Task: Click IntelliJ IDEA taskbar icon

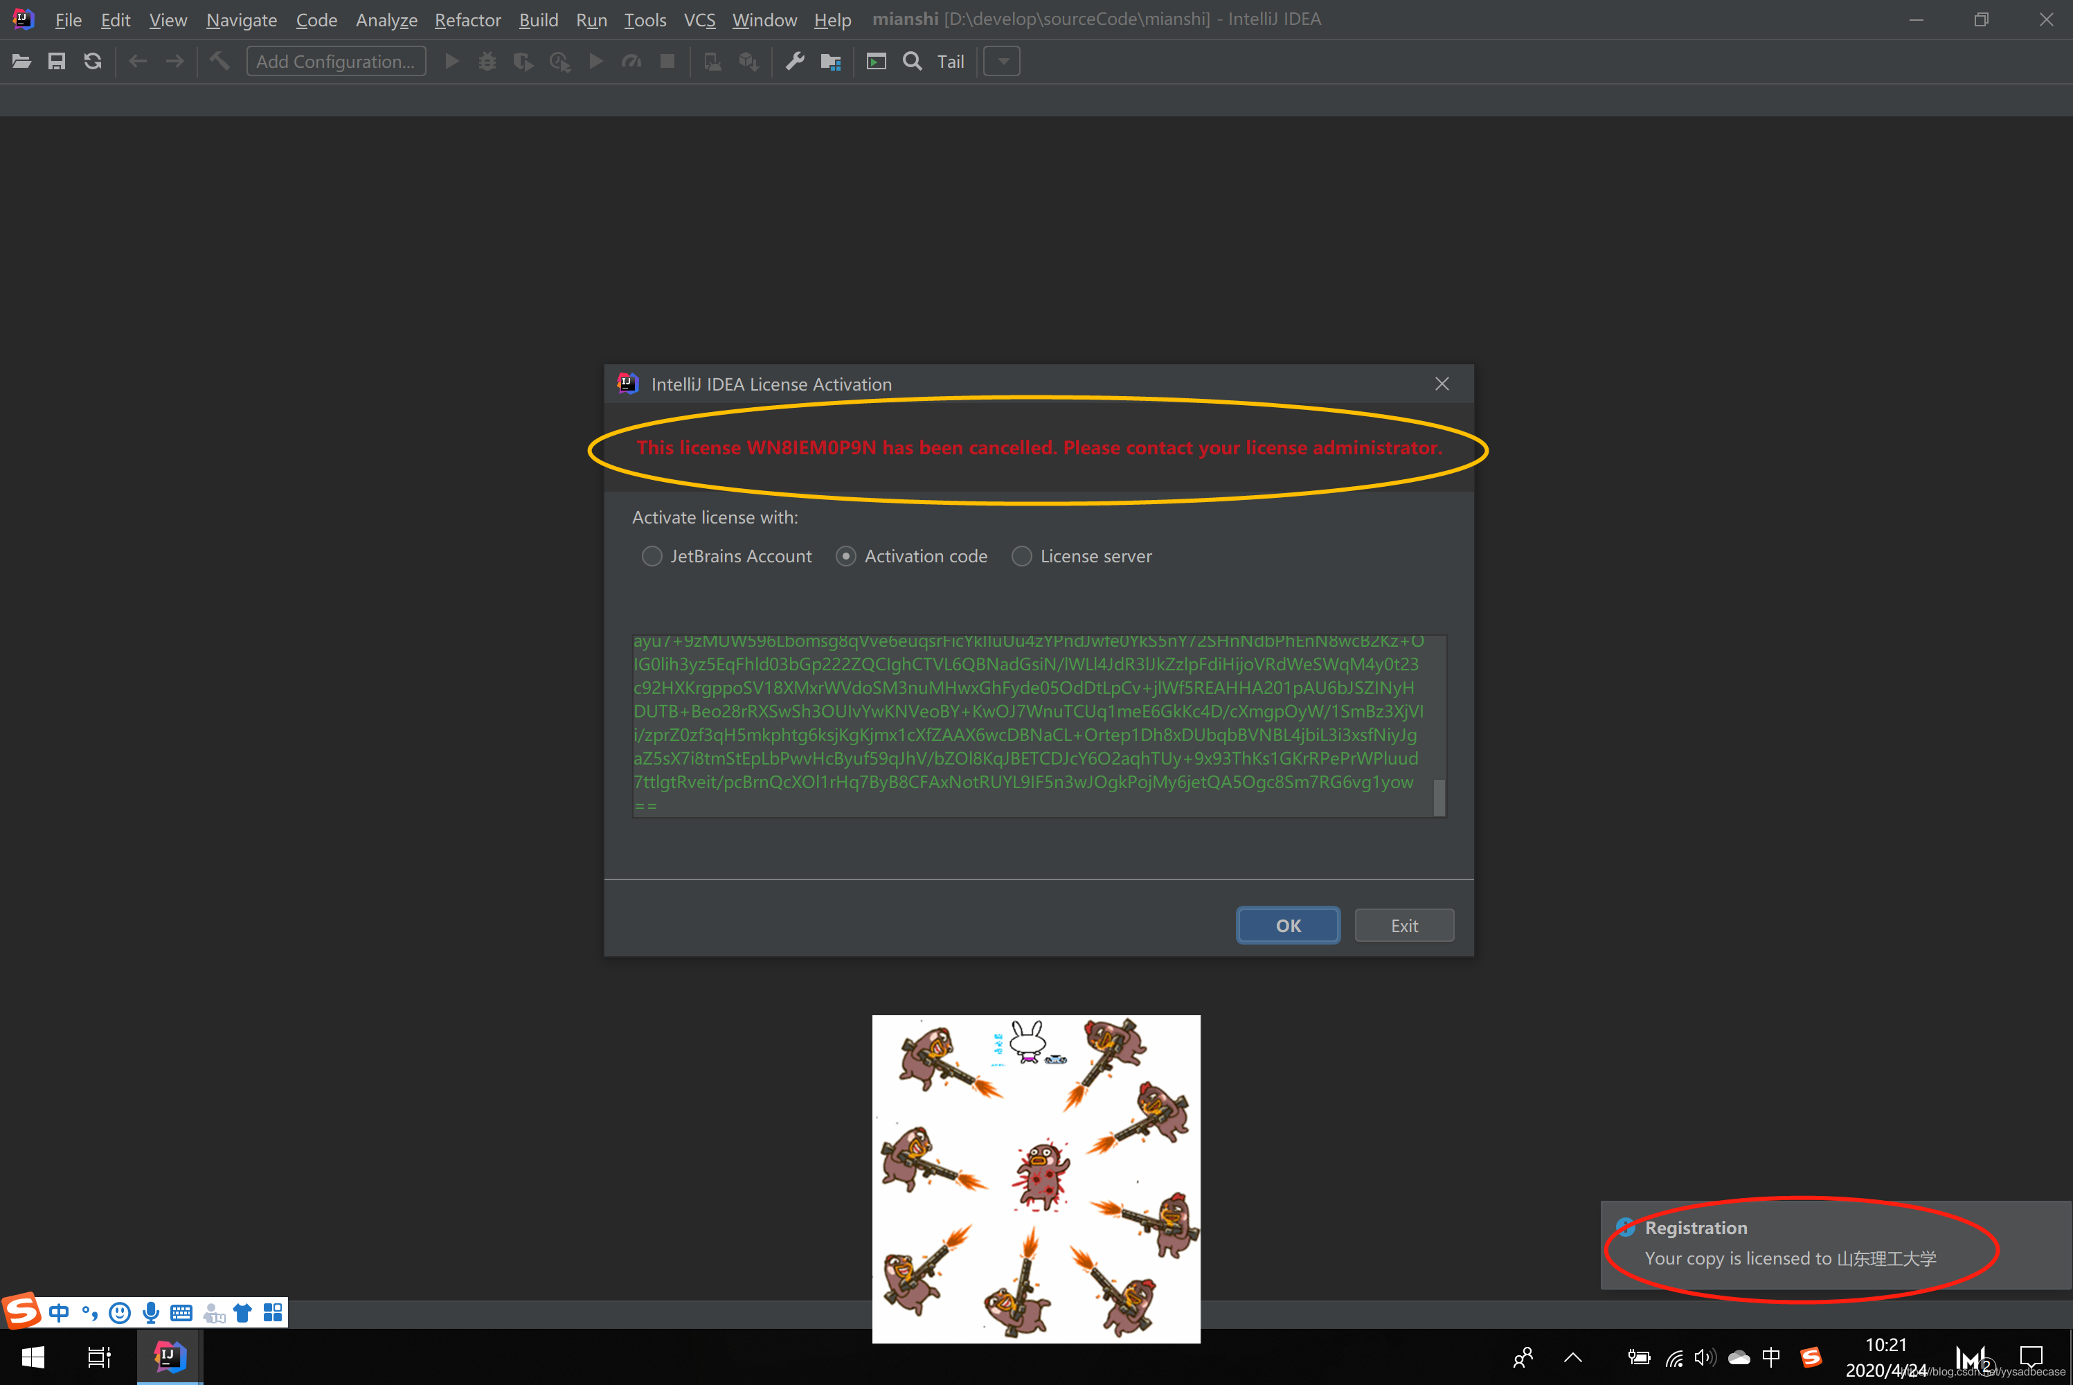Action: click(168, 1356)
